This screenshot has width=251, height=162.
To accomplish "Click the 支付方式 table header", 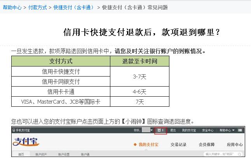I will pyautogui.click(x=61, y=61).
